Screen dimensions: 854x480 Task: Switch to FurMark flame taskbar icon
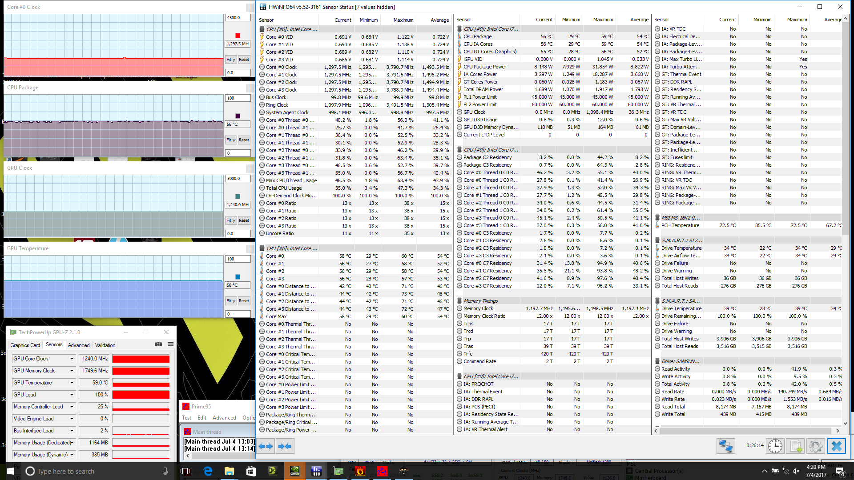pos(360,471)
